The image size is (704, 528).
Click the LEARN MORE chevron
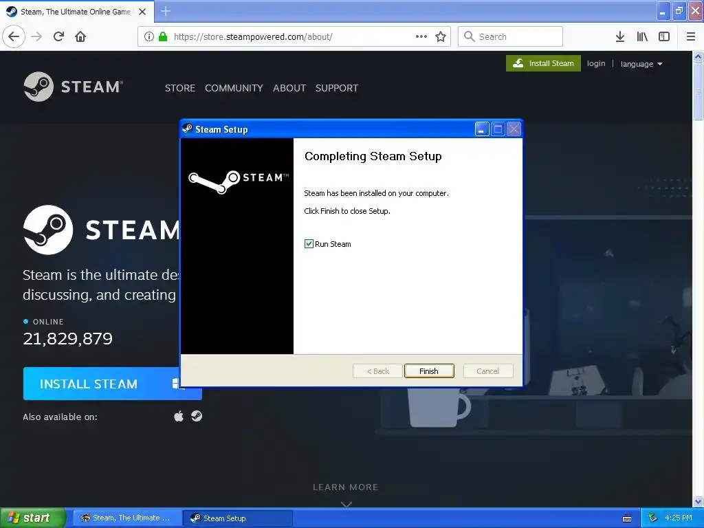tap(346, 504)
